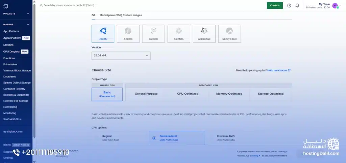Open Networking in sidebar
This screenshot has width=346, height=163.
(x=10, y=107)
